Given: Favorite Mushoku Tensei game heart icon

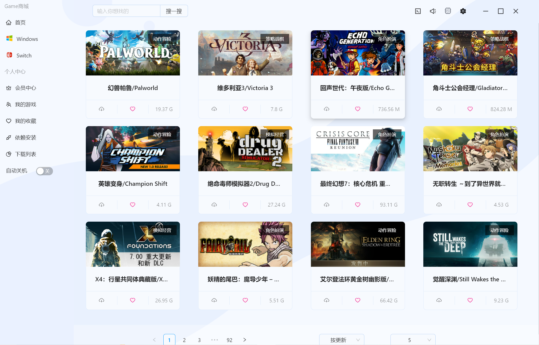Looking at the screenshot, I should [x=470, y=205].
